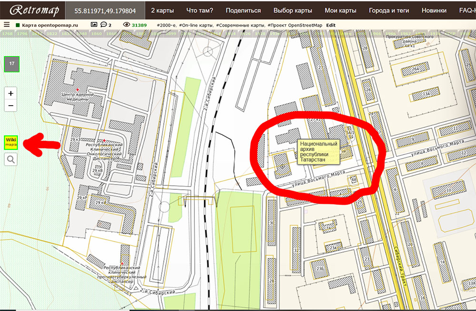The width and height of the screenshot is (476, 311).
Task: Switch to the 1768 year tab
Action: 8,34
